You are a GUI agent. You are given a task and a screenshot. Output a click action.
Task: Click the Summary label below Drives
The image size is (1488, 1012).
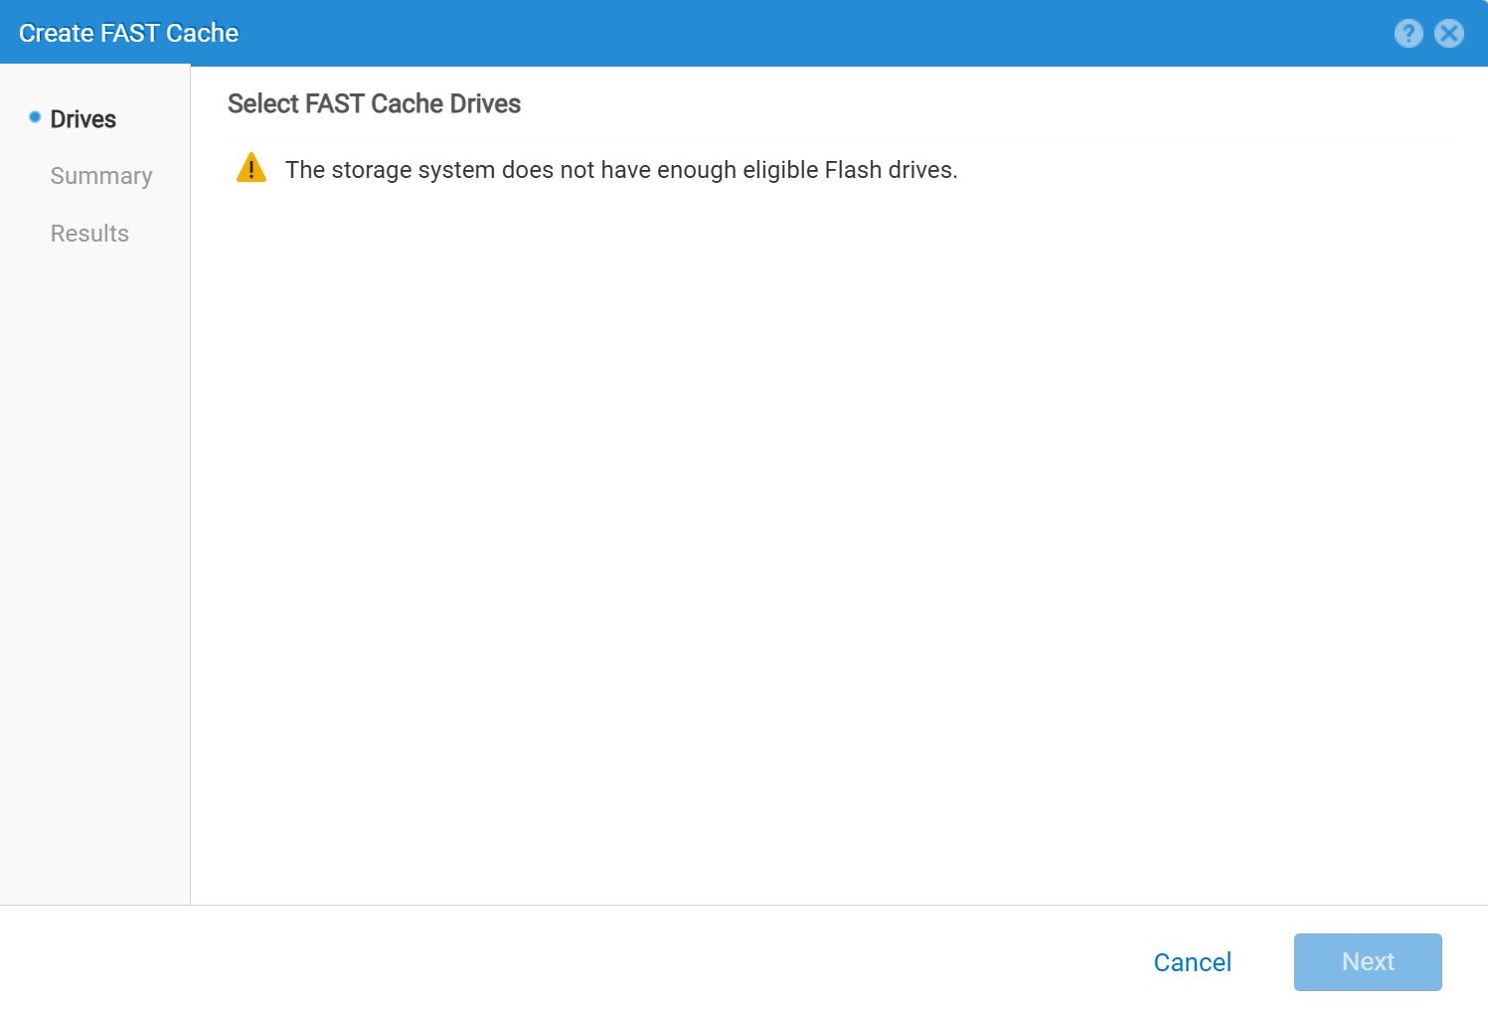(100, 176)
